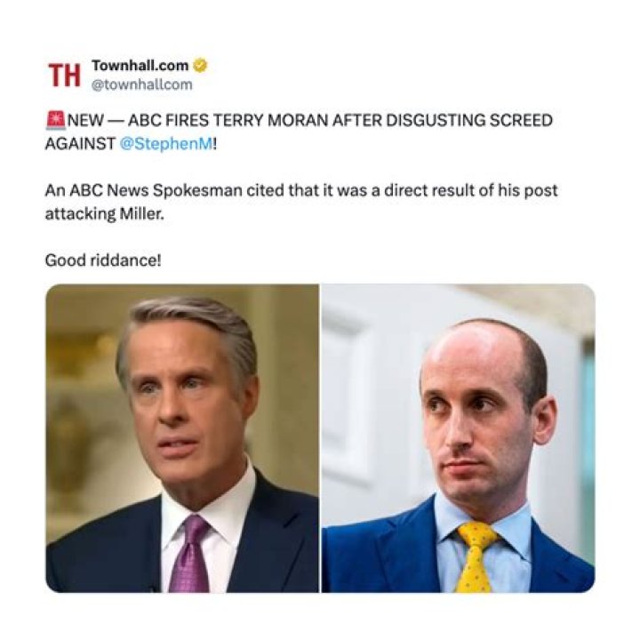
Task: Click the gold verified badge
Action: [200, 65]
